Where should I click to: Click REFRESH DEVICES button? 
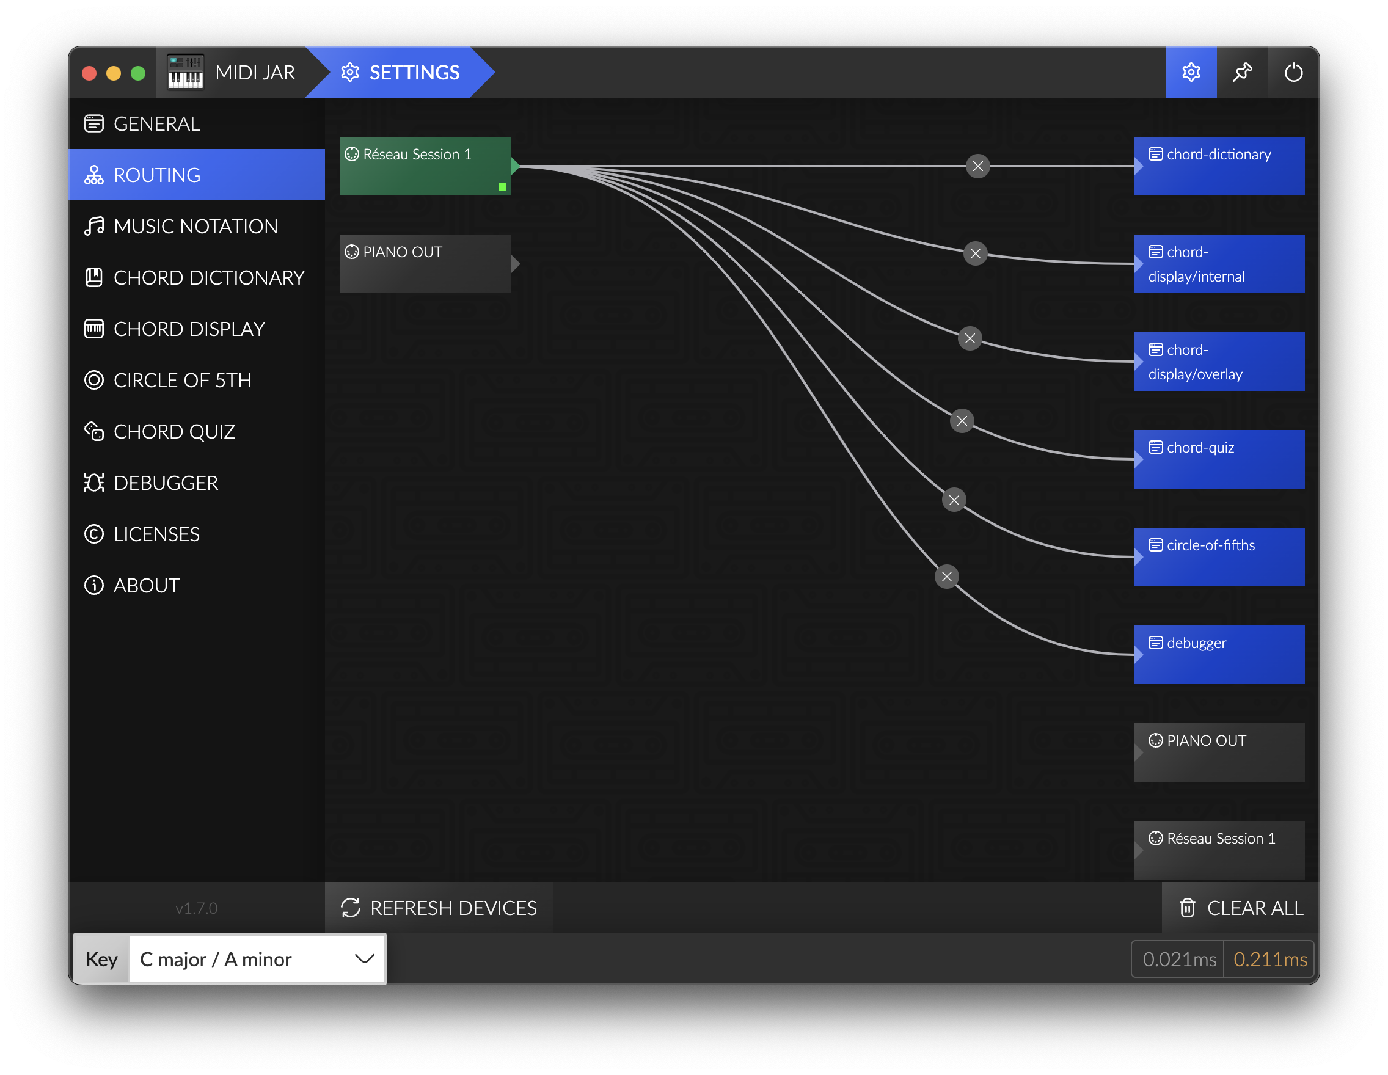438,907
